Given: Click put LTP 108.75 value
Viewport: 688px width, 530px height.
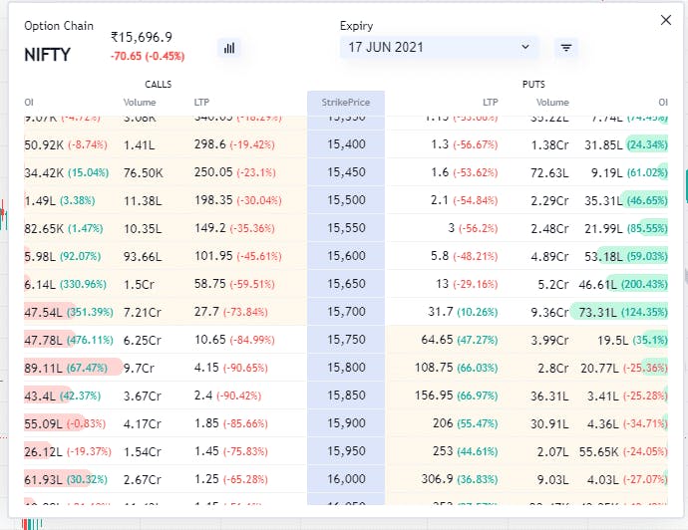Looking at the screenshot, I should pyautogui.click(x=434, y=368).
